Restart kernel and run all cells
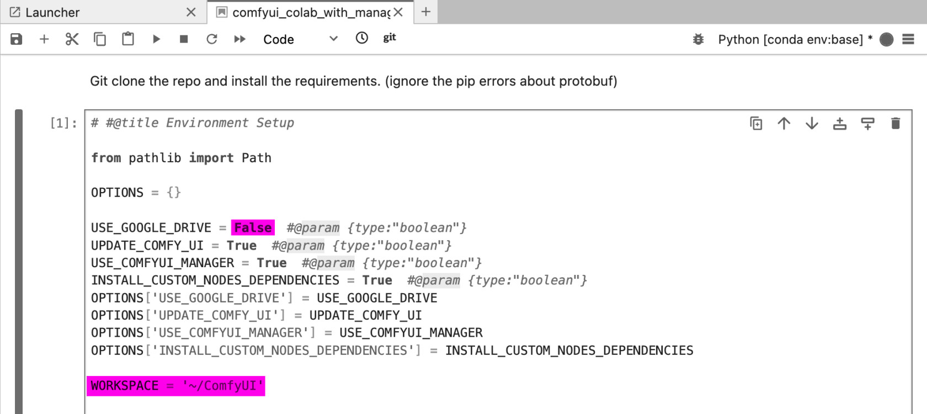The height and width of the screenshot is (414, 927). (x=240, y=39)
